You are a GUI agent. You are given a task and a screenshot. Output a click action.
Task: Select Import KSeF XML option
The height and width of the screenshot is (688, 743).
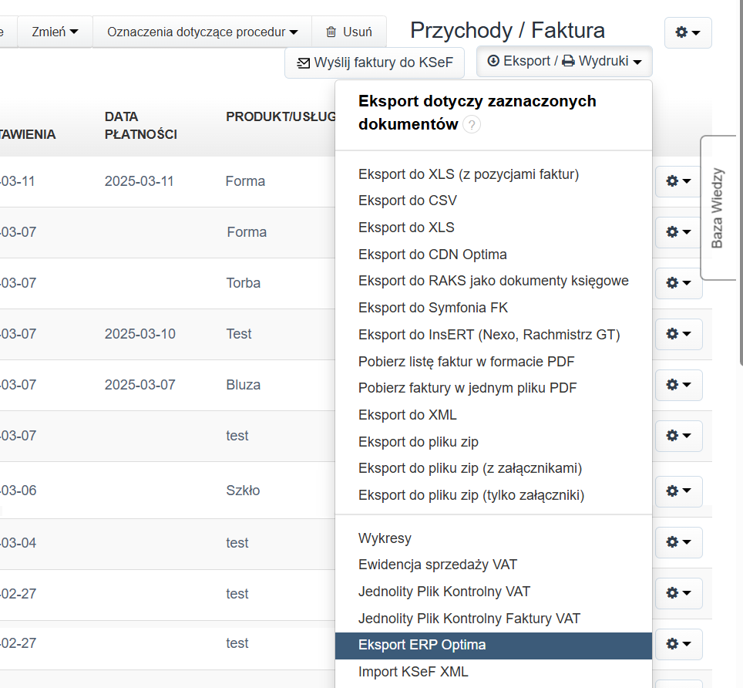click(413, 671)
